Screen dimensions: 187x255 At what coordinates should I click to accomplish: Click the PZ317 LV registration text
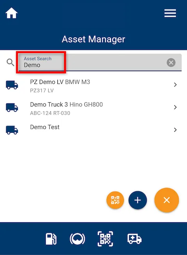tap(42, 91)
